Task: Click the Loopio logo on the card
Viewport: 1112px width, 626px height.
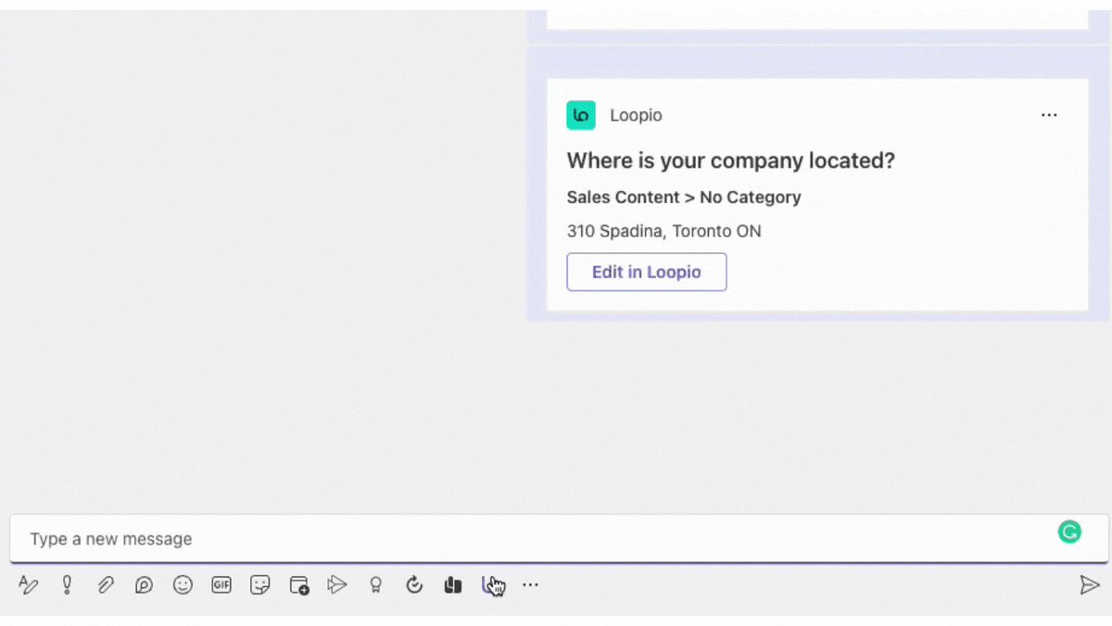Action: tap(581, 115)
